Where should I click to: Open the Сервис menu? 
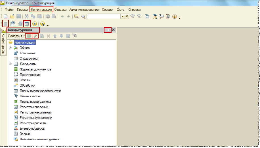point(107,10)
